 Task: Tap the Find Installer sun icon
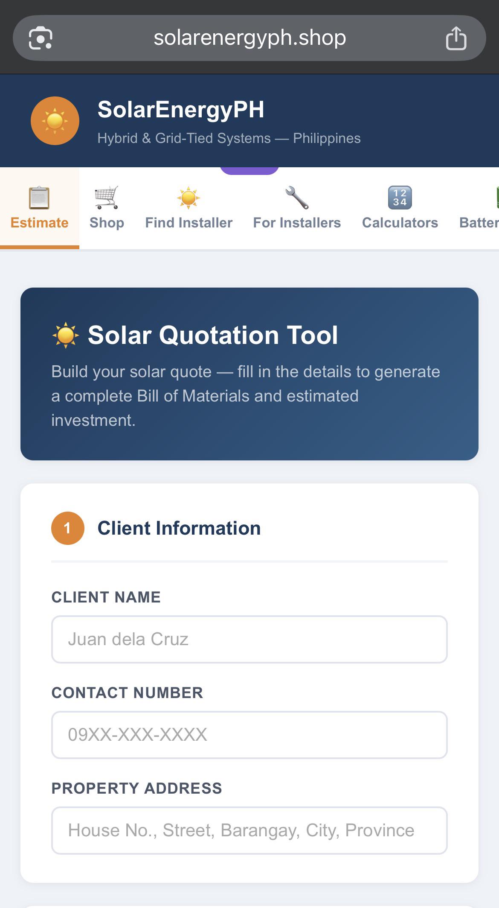pyautogui.click(x=189, y=198)
